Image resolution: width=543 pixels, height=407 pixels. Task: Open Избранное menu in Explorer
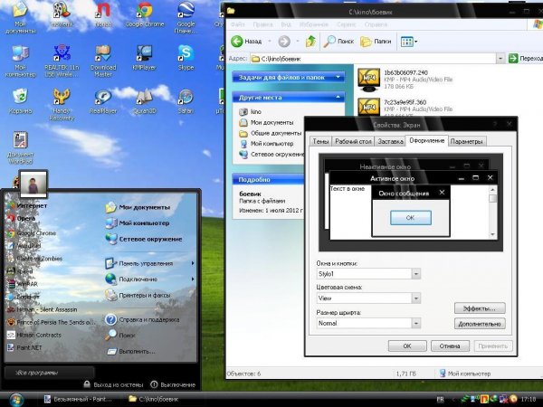coord(314,24)
